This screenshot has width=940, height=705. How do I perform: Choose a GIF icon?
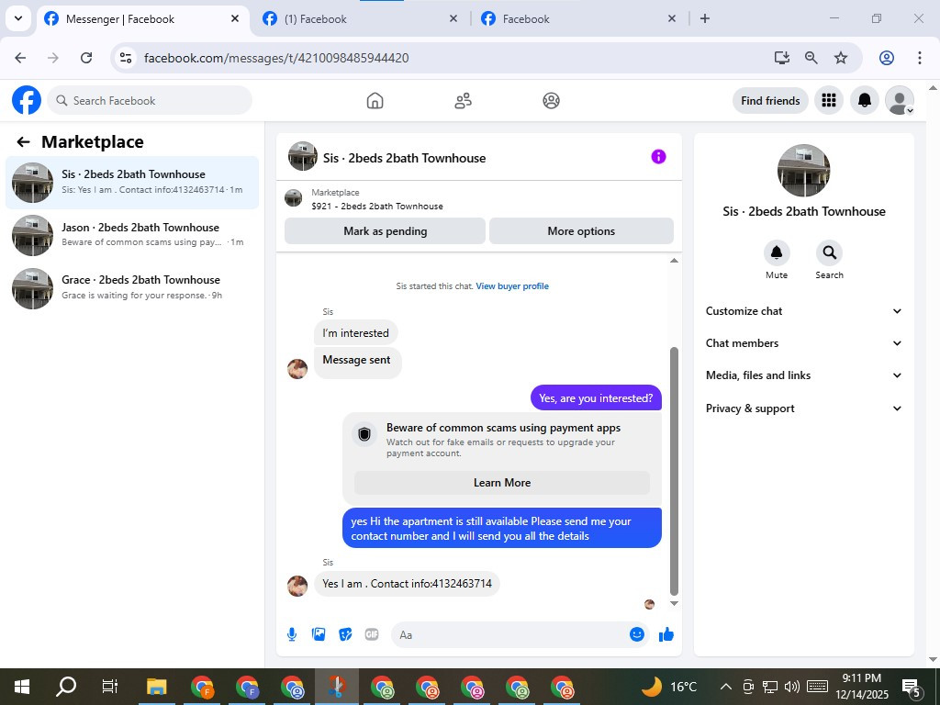(372, 634)
